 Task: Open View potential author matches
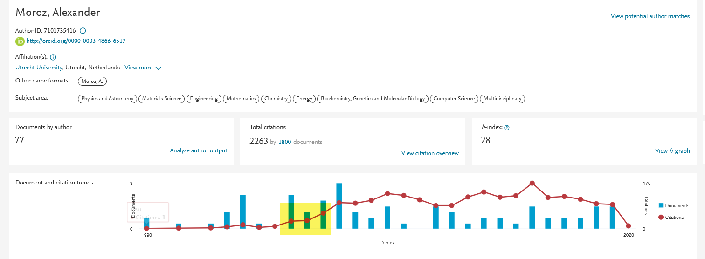[650, 16]
